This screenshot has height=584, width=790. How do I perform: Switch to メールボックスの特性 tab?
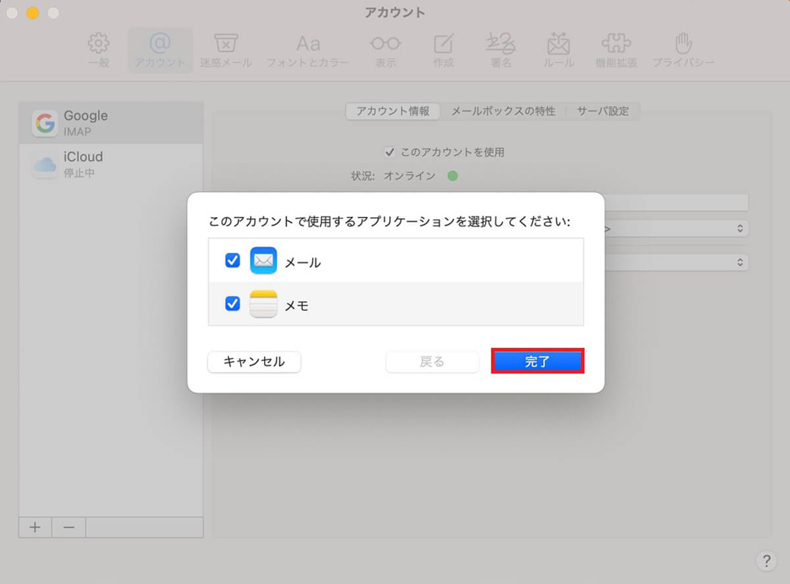pyautogui.click(x=503, y=111)
